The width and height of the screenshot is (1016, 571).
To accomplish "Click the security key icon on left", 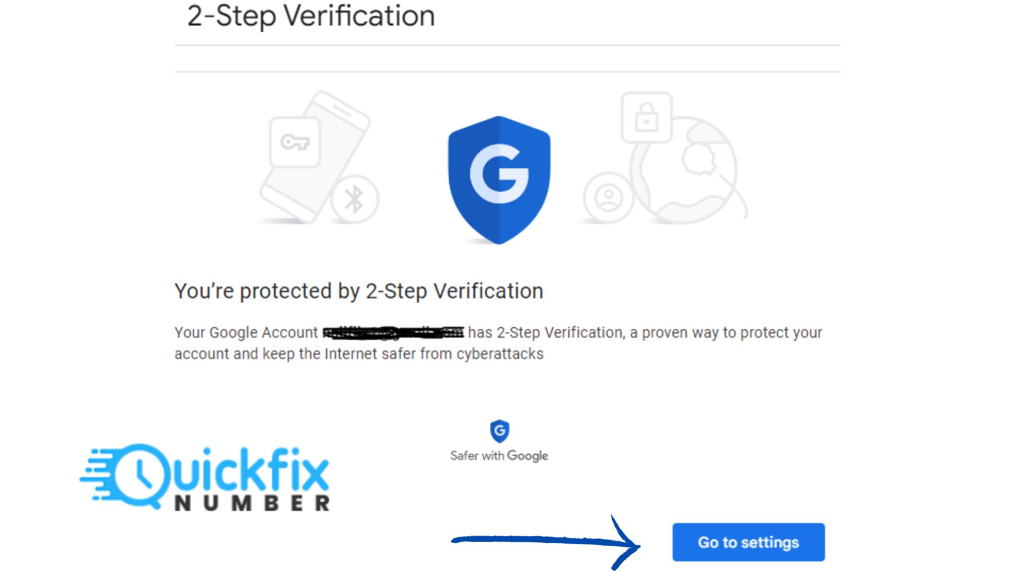I will [293, 143].
